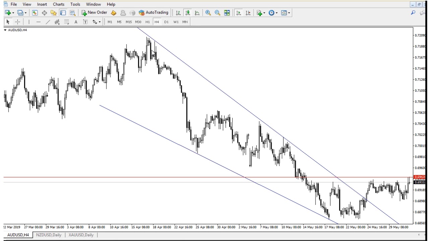Switch to M15 timeframe
This screenshot has width=429, height=241.
tap(129, 22)
